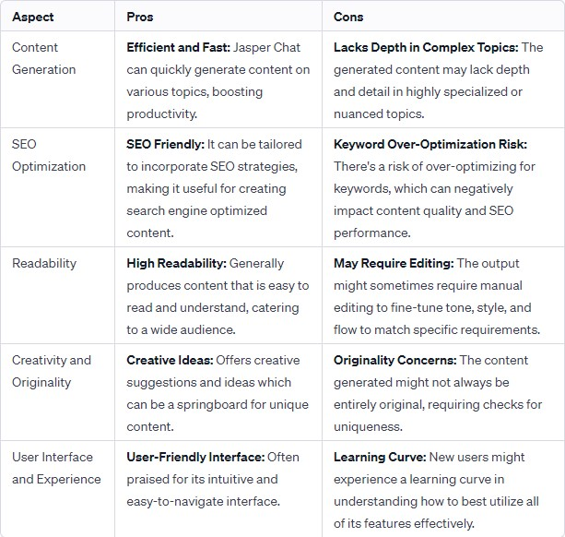Viewport: 565px width, 537px height.
Task: Click the SEO Friendly bold text
Action: pyautogui.click(x=165, y=144)
